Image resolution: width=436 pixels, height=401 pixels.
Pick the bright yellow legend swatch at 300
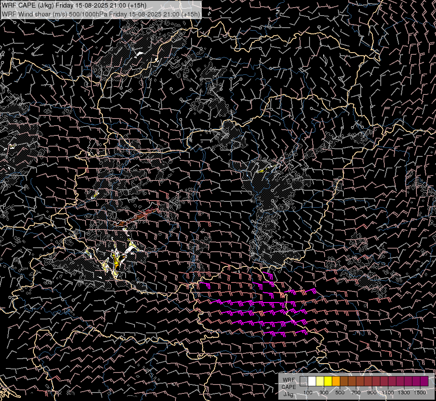(x=328, y=381)
